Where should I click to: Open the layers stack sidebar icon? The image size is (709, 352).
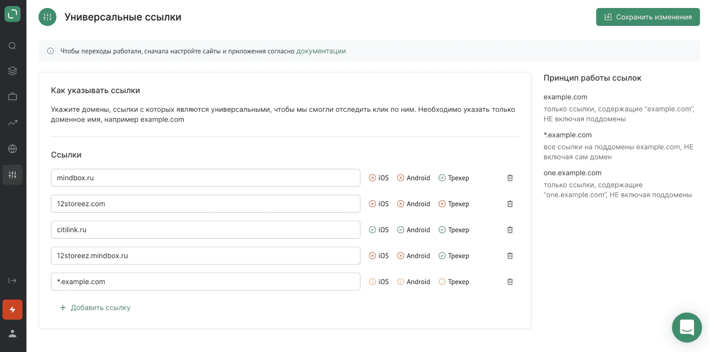[12, 71]
